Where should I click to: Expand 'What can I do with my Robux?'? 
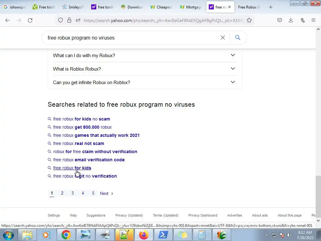tap(145, 55)
